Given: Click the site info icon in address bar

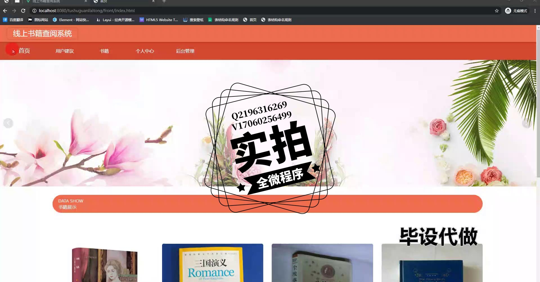Looking at the screenshot, I should click(34, 11).
